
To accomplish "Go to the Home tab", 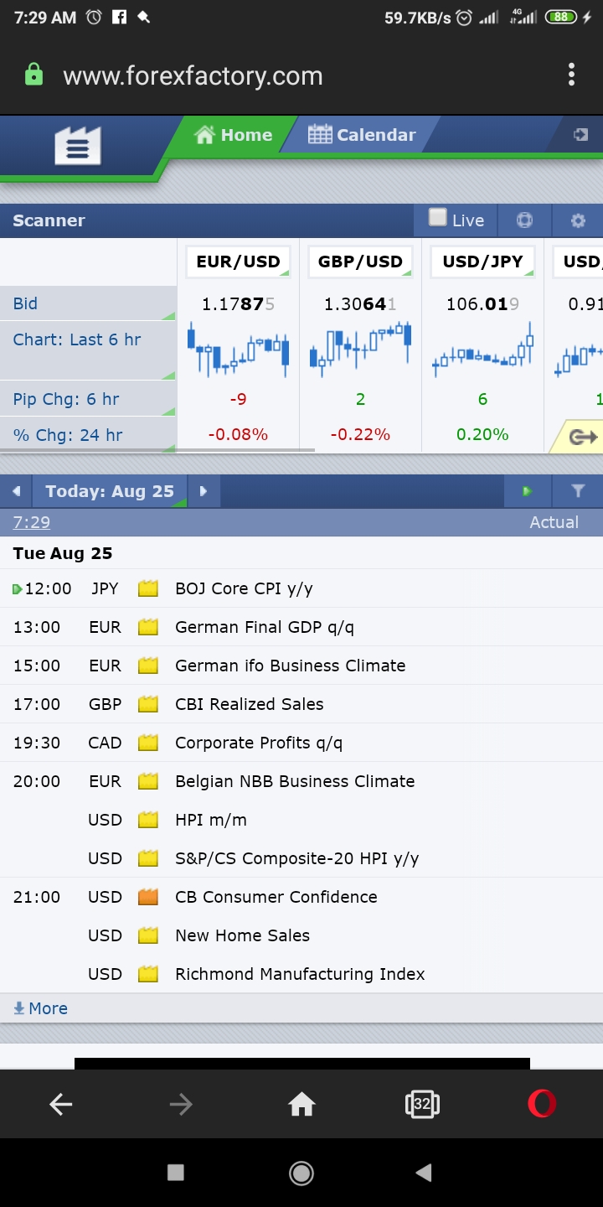I will [233, 135].
